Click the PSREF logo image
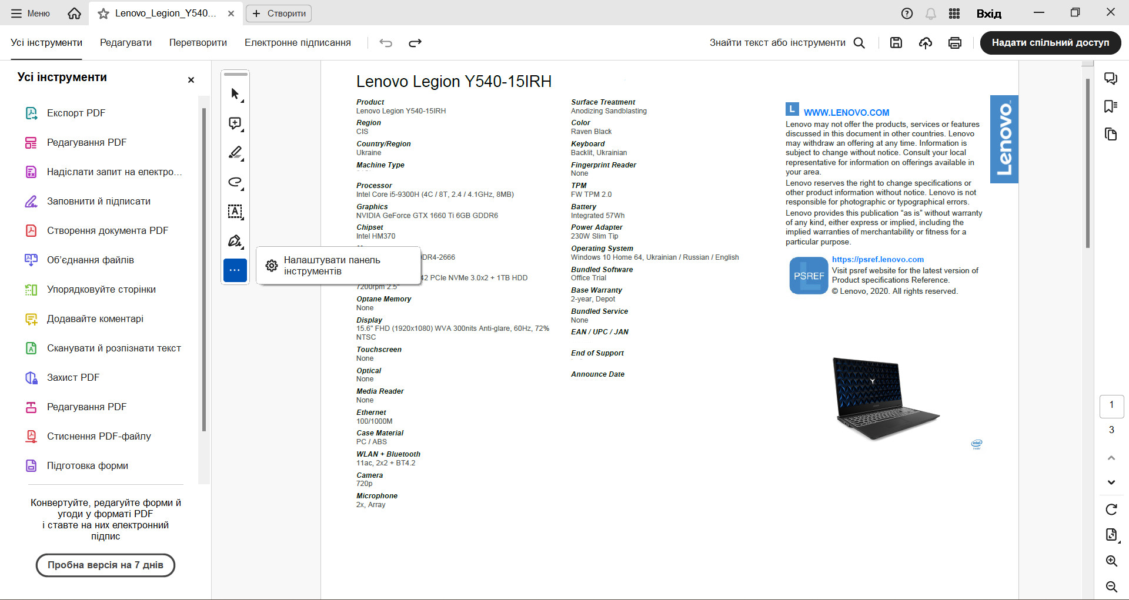Viewport: 1129px width, 600px height. (x=809, y=276)
